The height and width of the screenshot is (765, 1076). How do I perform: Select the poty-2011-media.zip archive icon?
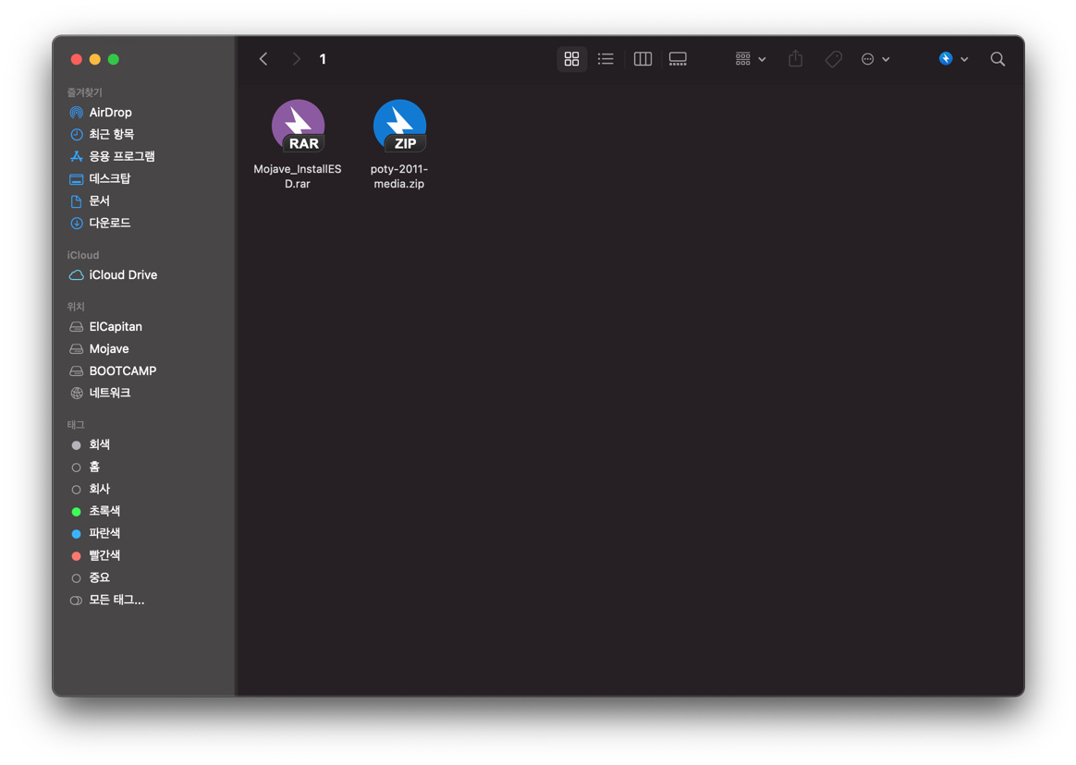(x=399, y=127)
